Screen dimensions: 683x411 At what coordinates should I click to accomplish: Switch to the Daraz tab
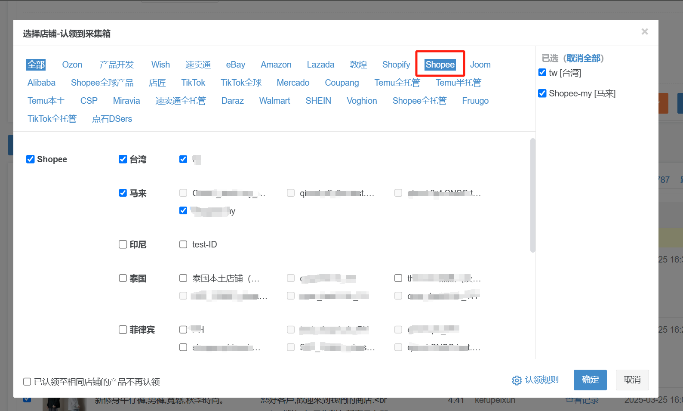click(x=233, y=101)
